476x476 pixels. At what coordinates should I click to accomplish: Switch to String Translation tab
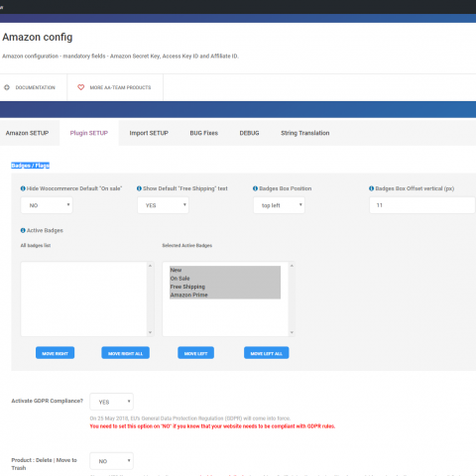pyautogui.click(x=305, y=133)
